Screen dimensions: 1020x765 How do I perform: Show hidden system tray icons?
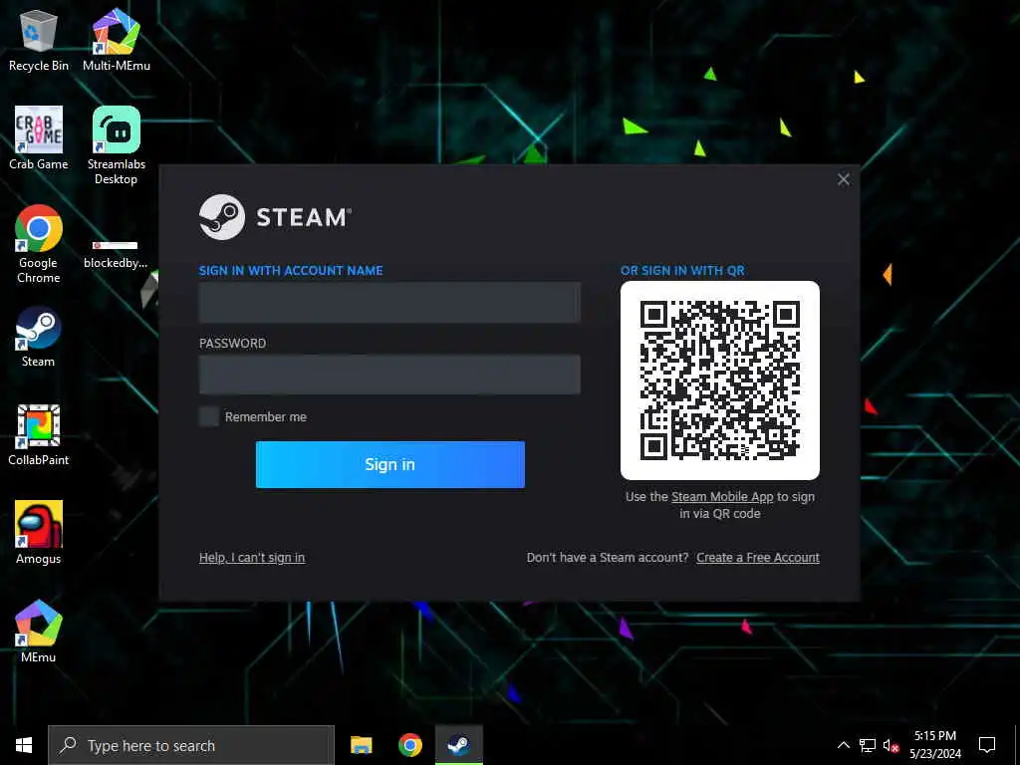tap(843, 745)
